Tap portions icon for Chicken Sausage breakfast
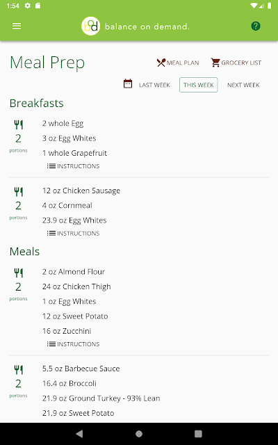 click(19, 192)
